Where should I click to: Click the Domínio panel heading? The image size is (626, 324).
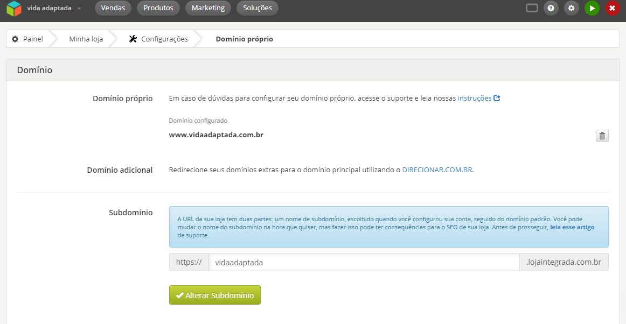[34, 70]
